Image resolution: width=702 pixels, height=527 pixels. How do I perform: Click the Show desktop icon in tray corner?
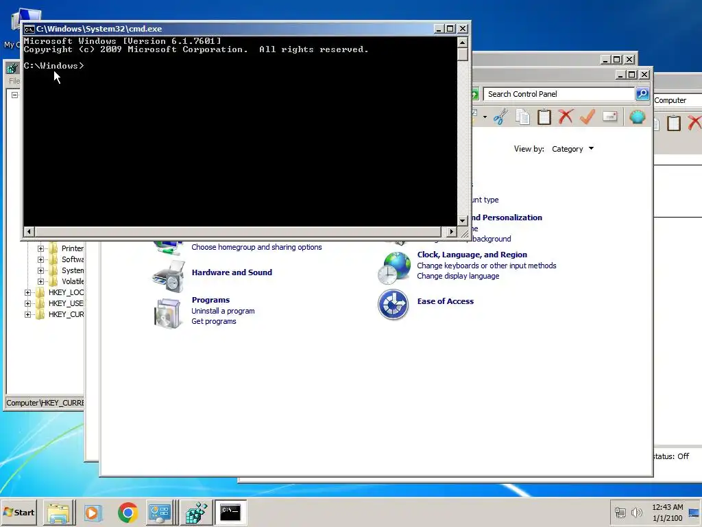[x=694, y=513]
